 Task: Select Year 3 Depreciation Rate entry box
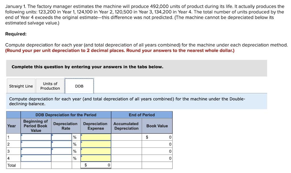61,151
